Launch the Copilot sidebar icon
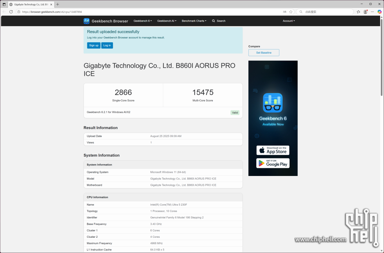This screenshot has height=253, width=384. 379,12
